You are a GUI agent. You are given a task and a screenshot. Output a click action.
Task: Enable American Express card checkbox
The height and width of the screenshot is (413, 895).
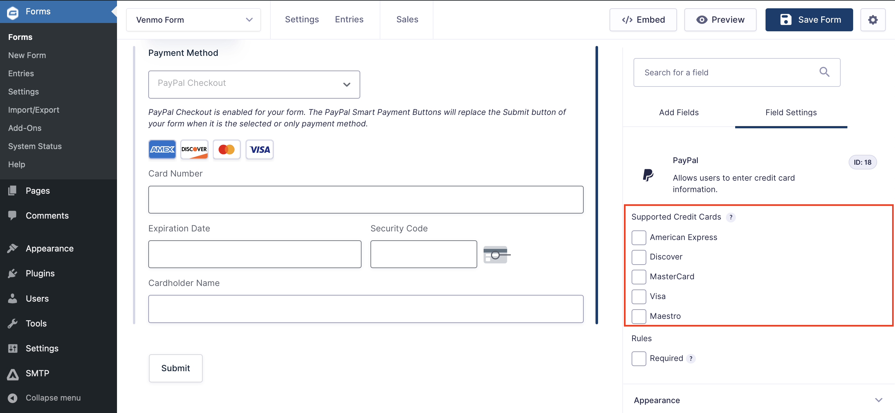point(639,238)
